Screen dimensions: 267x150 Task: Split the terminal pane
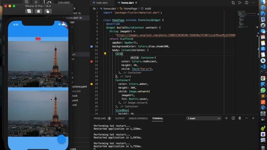233,118
